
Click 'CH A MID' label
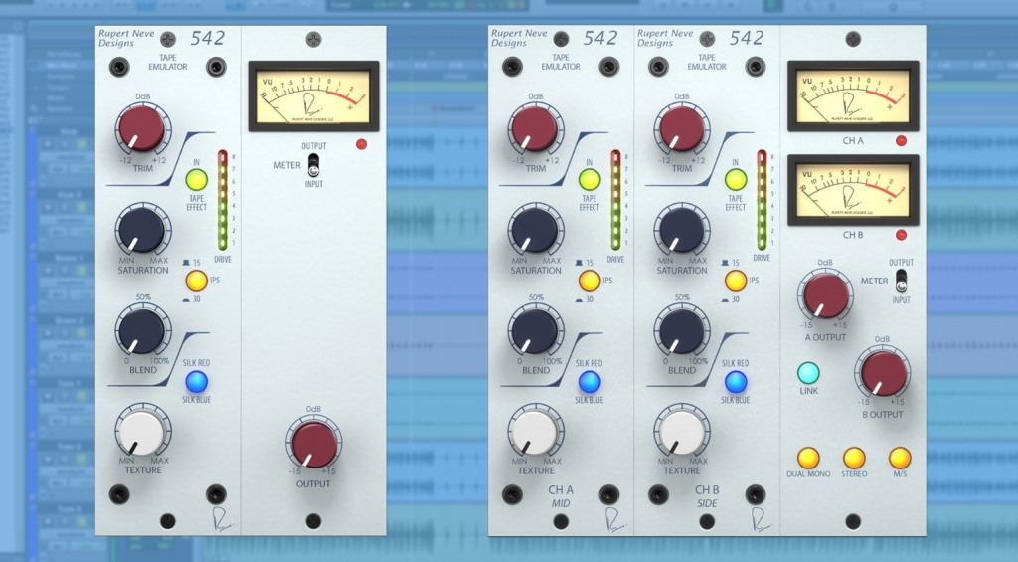[x=561, y=496]
